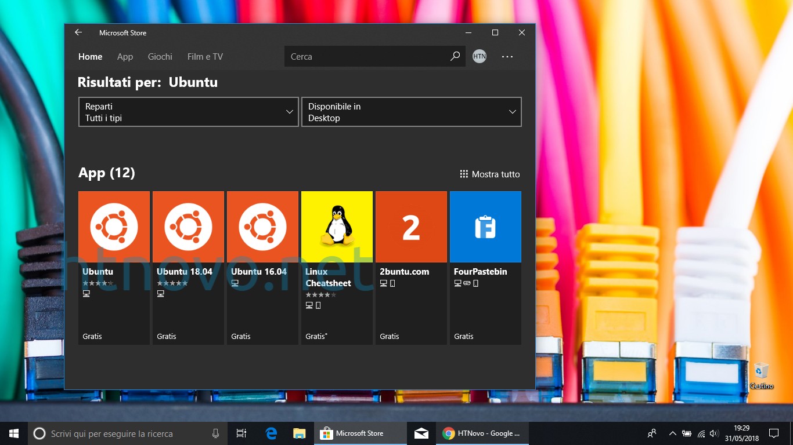Viewport: 793px width, 445px height.
Task: Open the FourPastebin app tile
Action: point(485,227)
